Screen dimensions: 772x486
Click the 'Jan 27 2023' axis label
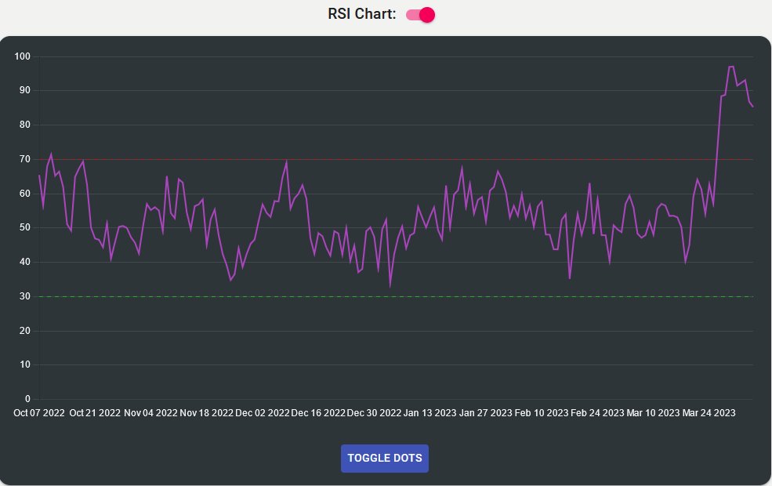point(485,413)
